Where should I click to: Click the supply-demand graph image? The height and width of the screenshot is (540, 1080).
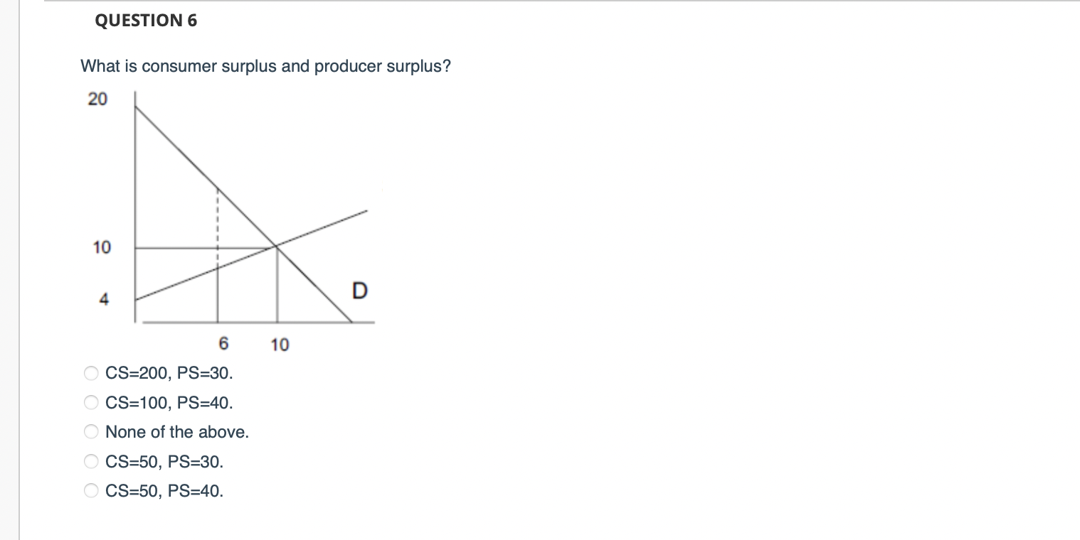(235, 213)
